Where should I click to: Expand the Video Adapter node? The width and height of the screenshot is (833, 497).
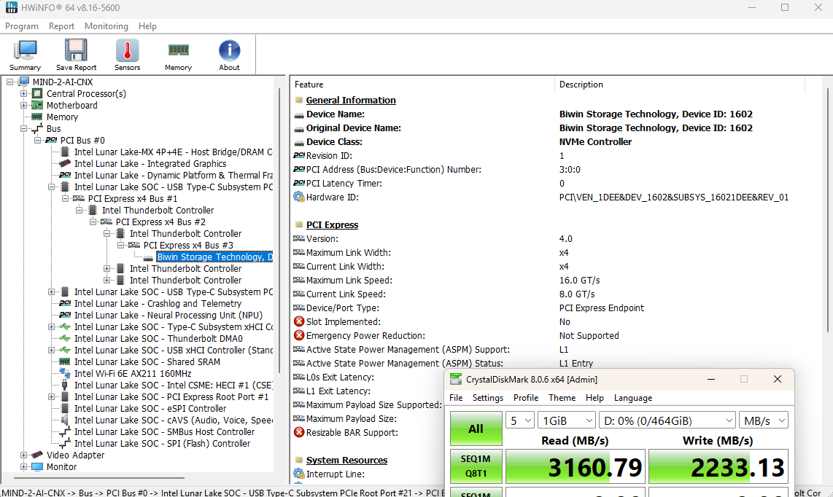pos(23,455)
